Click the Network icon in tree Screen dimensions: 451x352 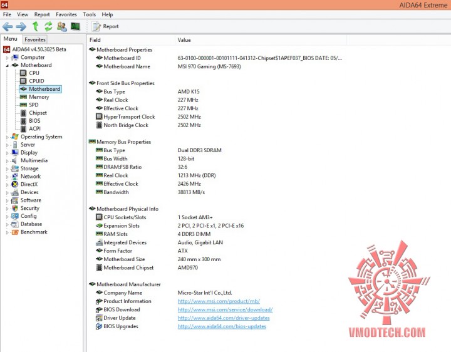(x=15, y=176)
